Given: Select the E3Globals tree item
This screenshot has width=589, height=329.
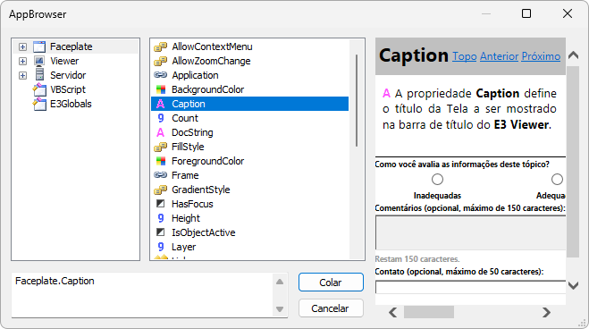Looking at the screenshot, I should click(x=71, y=104).
